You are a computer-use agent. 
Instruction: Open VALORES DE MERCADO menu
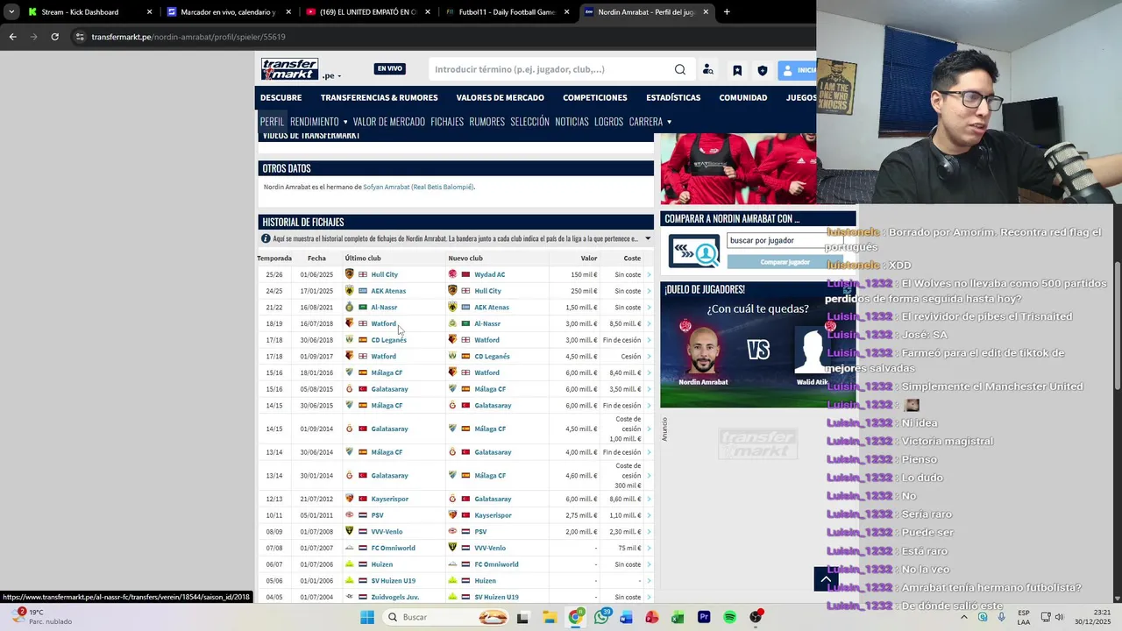[500, 97]
